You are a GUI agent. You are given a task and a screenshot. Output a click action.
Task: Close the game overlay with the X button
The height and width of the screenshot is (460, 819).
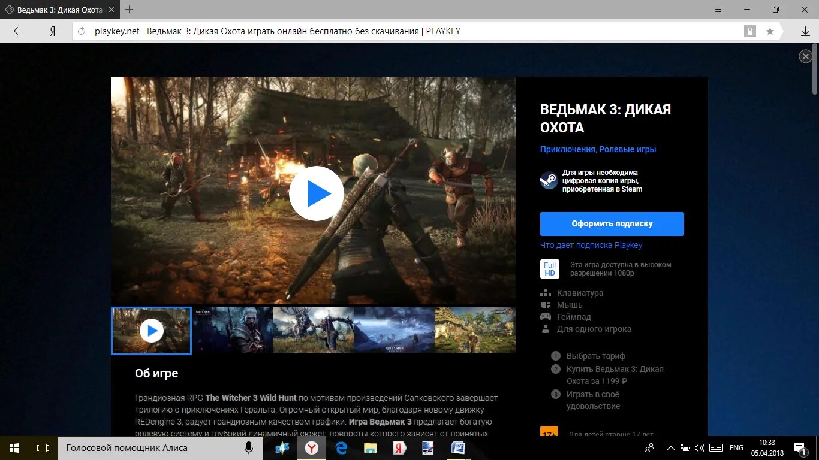[806, 56]
